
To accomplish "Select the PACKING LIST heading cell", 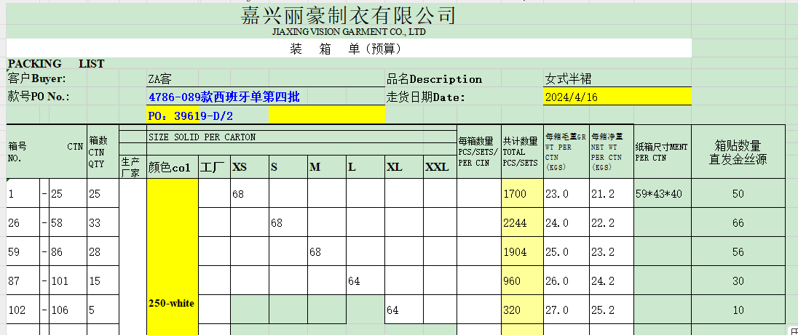I will (56, 64).
